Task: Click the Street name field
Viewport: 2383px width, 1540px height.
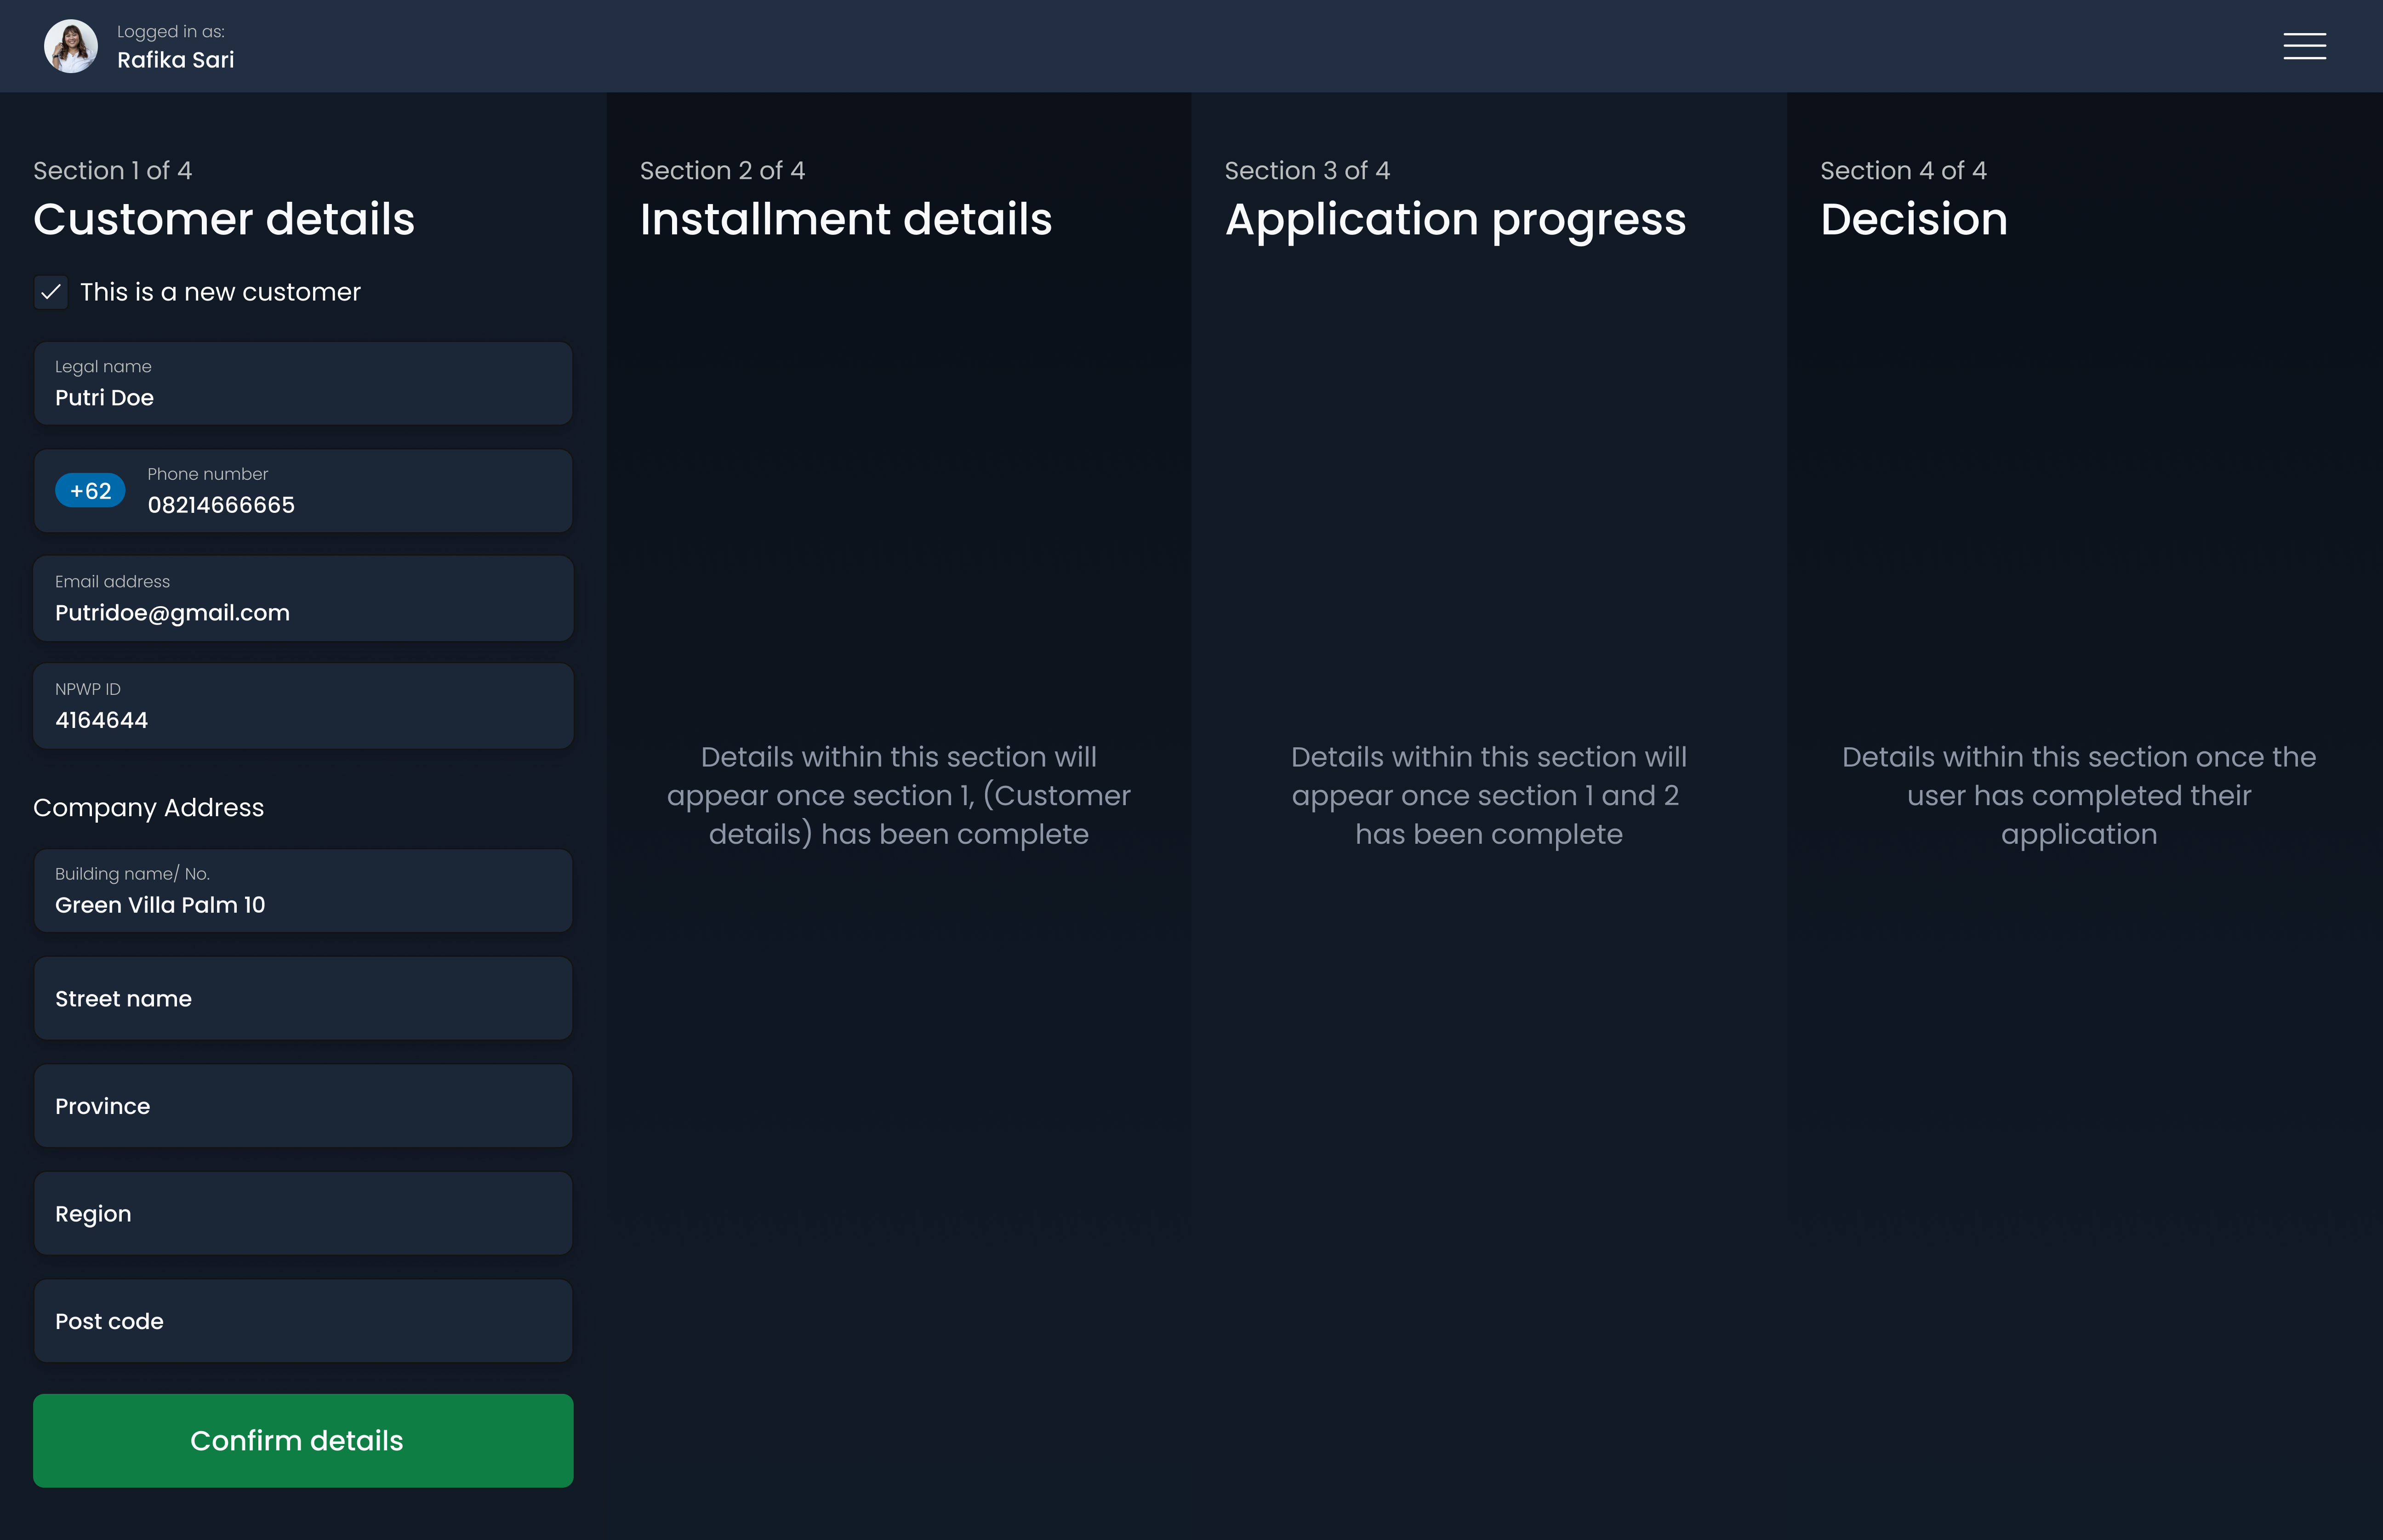Action: click(303, 999)
